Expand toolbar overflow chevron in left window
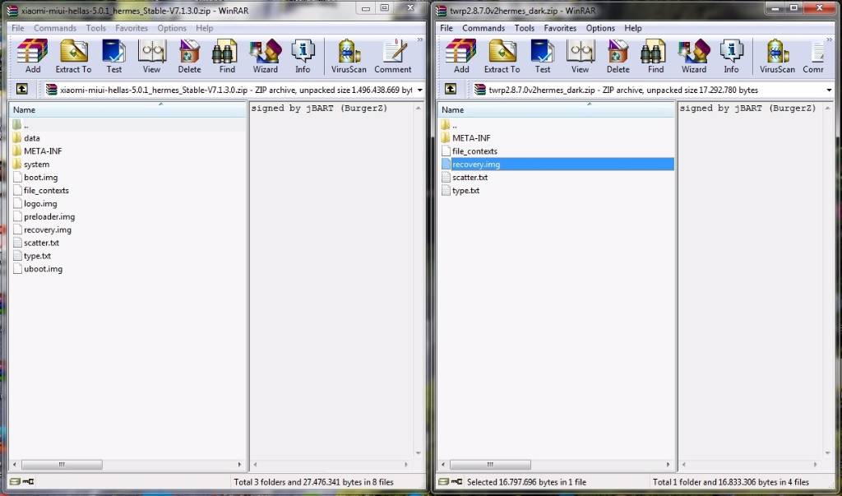The width and height of the screenshot is (842, 496). point(420,40)
